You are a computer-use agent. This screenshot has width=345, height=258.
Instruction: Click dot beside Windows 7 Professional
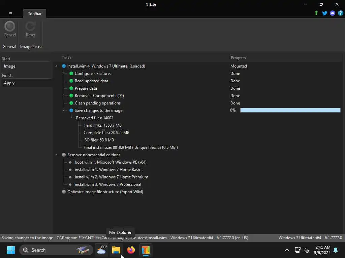pyautogui.click(x=70, y=184)
